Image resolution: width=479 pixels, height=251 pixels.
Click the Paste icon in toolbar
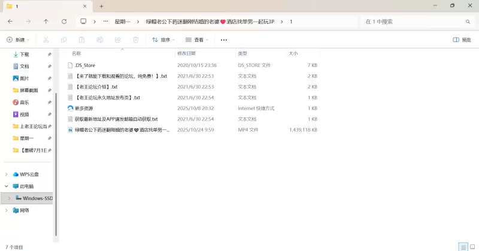81,40
